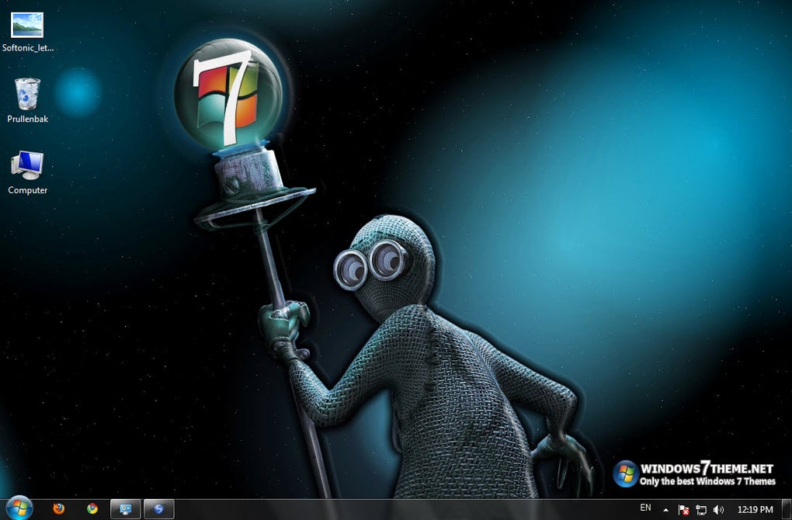Image resolution: width=792 pixels, height=520 pixels.
Task: Open the volume speaker tray icon
Action: pos(718,510)
